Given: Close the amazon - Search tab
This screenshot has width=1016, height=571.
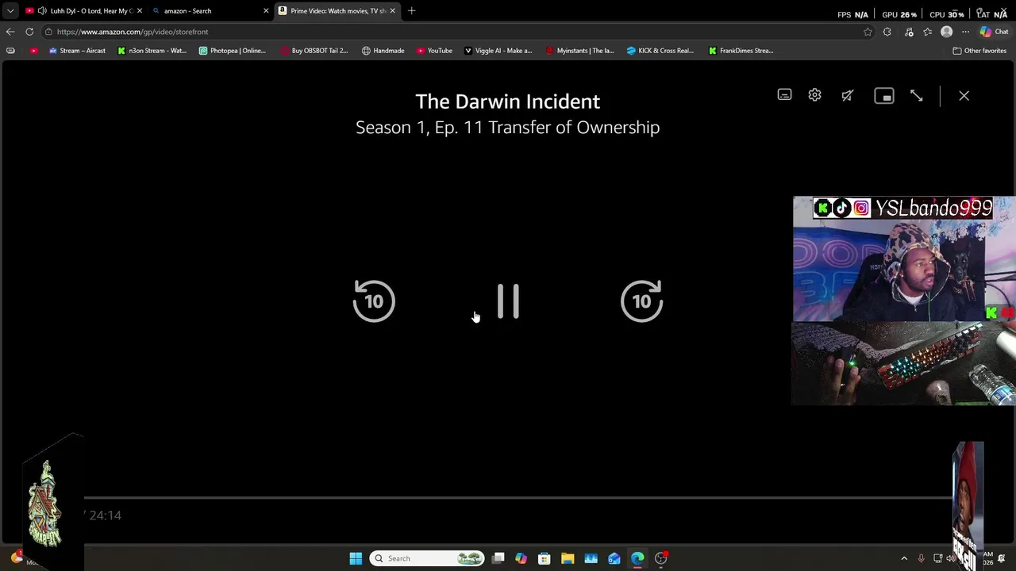Looking at the screenshot, I should 266,11.
